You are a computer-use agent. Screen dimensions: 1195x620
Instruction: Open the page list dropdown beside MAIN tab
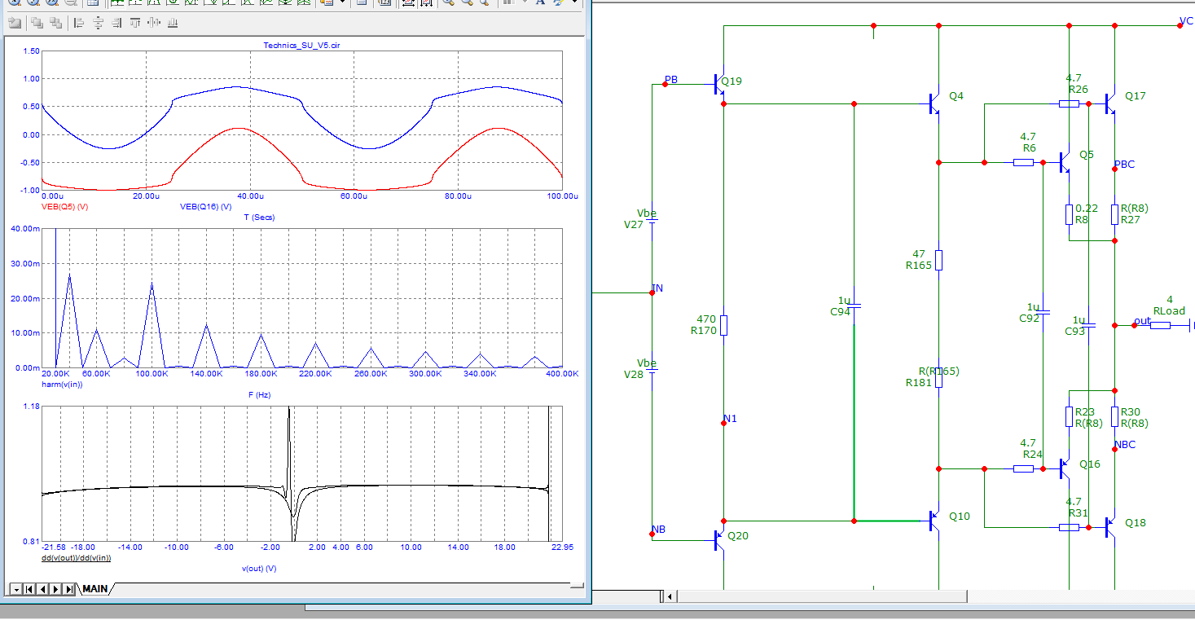[15, 588]
